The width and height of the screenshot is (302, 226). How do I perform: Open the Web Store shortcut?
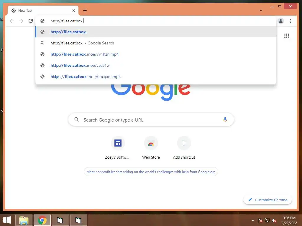(151, 148)
